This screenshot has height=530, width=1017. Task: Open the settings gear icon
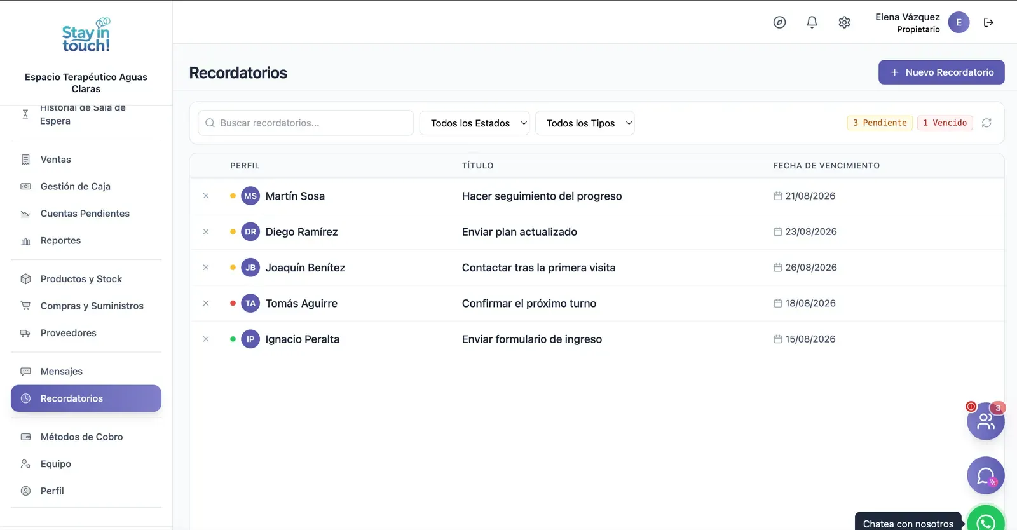[x=844, y=22]
